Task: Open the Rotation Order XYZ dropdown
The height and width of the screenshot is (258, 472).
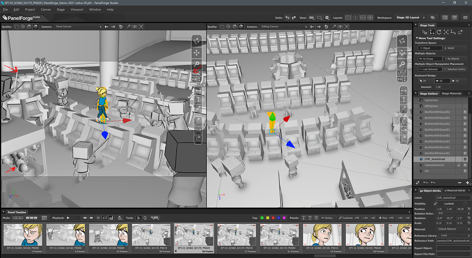Action: pos(453,213)
